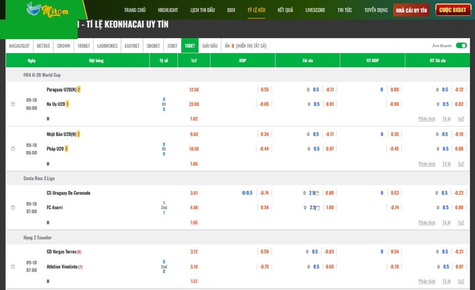475x290 pixels.
Task: Click trash icon beside Paraguay U20 match
Action: (x=13, y=104)
